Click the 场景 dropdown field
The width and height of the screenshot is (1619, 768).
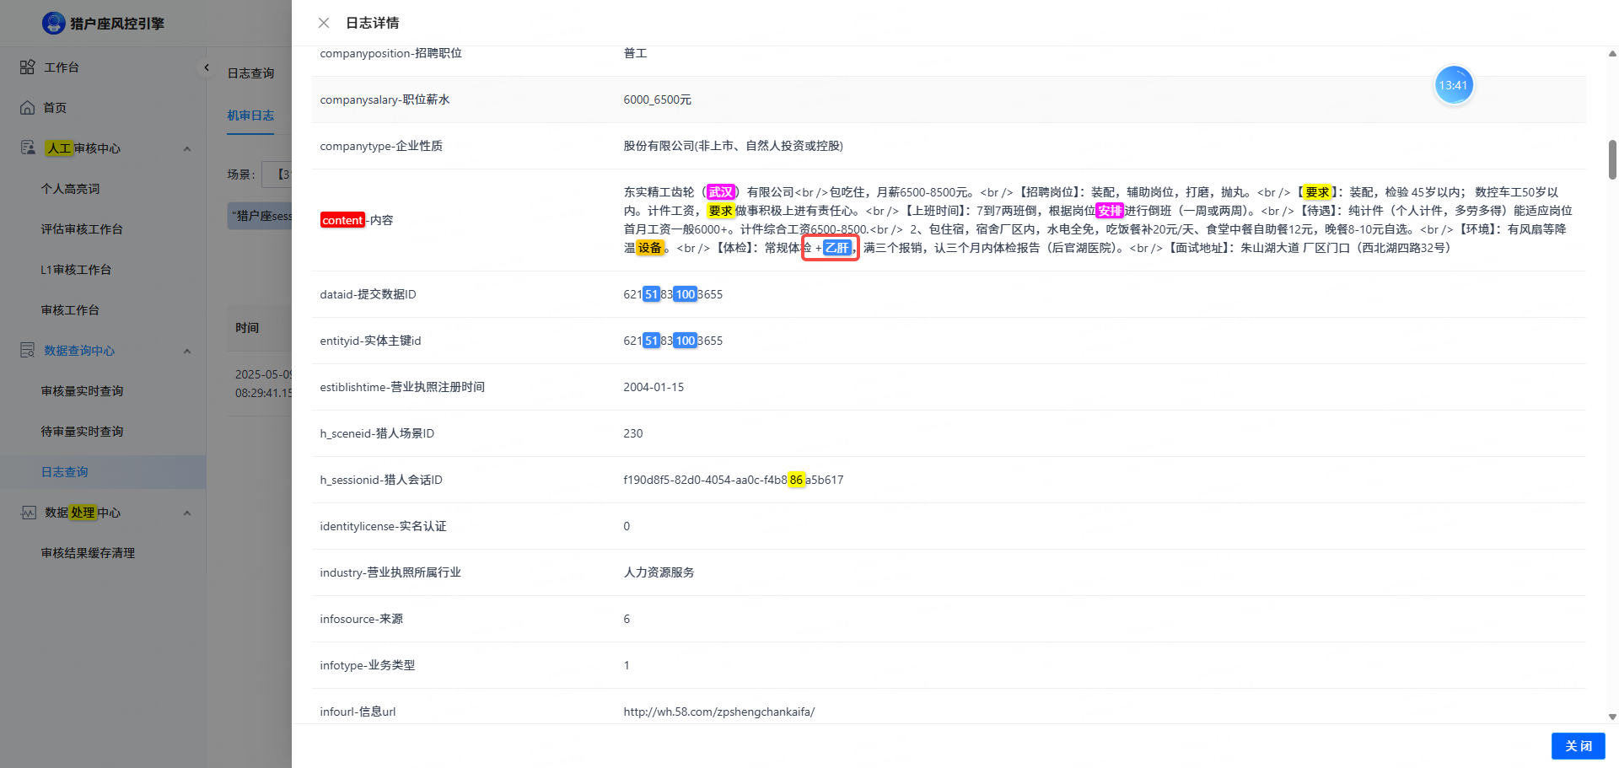pyautogui.click(x=277, y=175)
